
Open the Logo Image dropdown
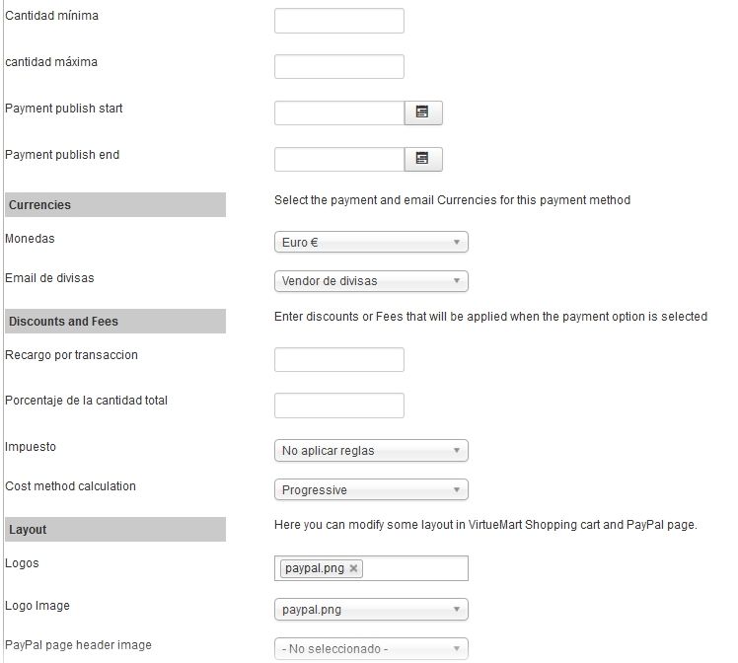tap(371, 610)
